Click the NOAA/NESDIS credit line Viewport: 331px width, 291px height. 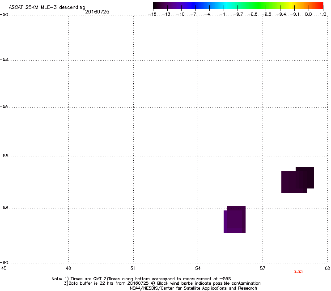[x=193, y=288]
